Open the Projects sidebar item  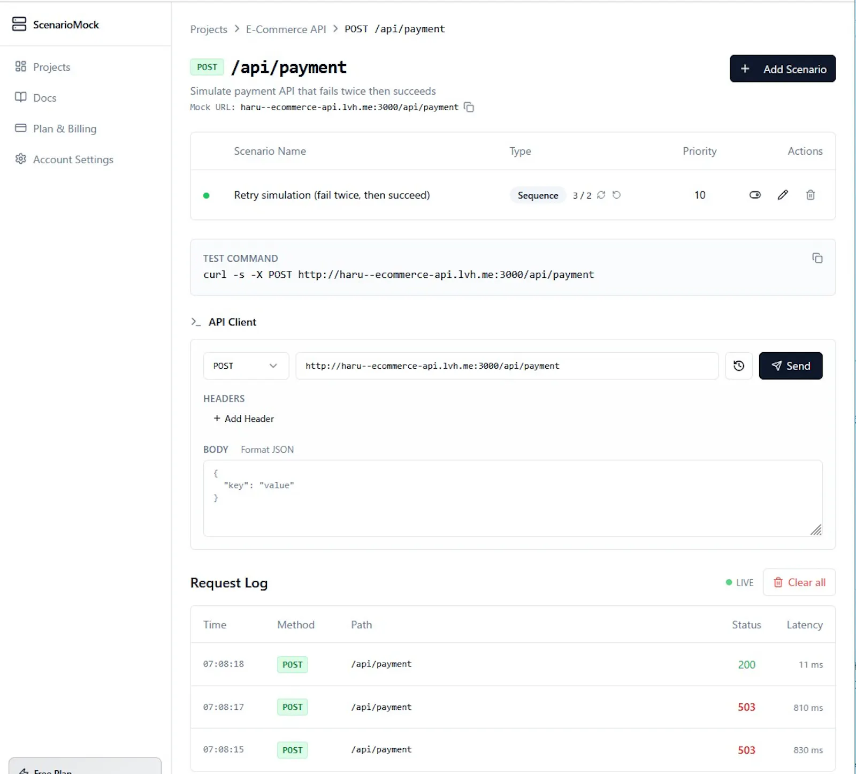point(52,67)
